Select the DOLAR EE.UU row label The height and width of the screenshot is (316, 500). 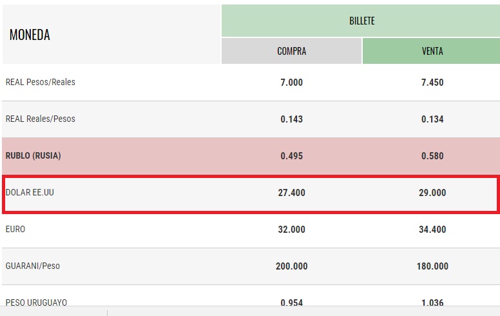pos(30,192)
